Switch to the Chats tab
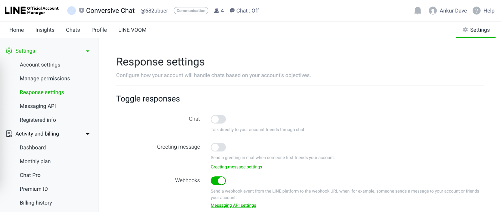Viewport: 501px width, 212px height. [73, 30]
